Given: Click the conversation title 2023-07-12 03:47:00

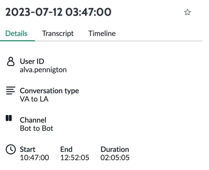Looking at the screenshot, I should tap(58, 12).
